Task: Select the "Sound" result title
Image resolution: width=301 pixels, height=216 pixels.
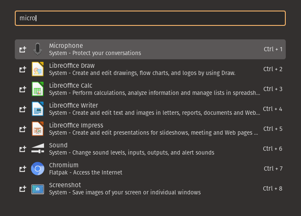Action: coord(58,145)
